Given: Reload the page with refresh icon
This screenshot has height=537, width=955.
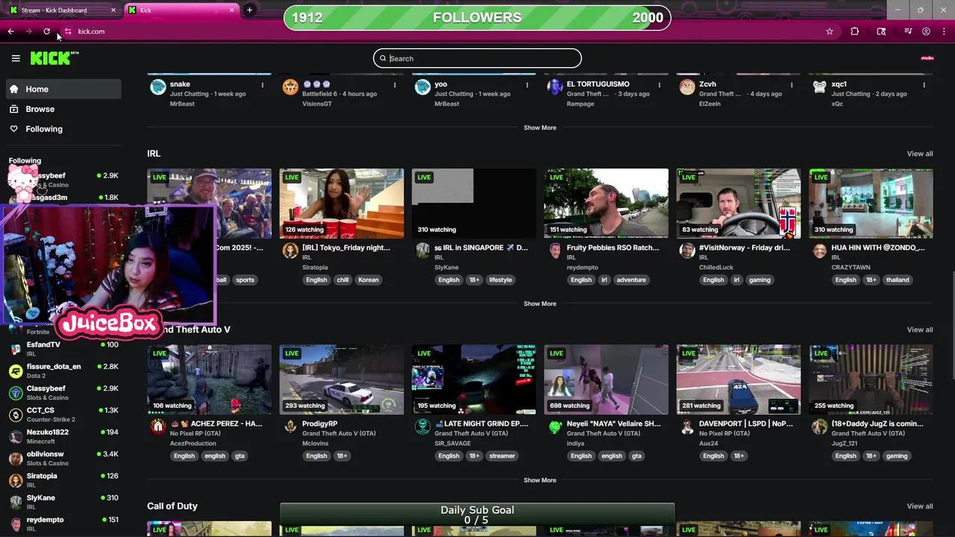Looking at the screenshot, I should pyautogui.click(x=46, y=31).
